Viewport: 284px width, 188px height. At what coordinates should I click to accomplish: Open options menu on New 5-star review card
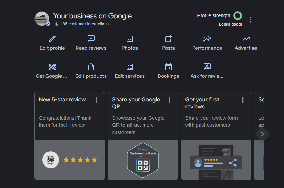96,100
